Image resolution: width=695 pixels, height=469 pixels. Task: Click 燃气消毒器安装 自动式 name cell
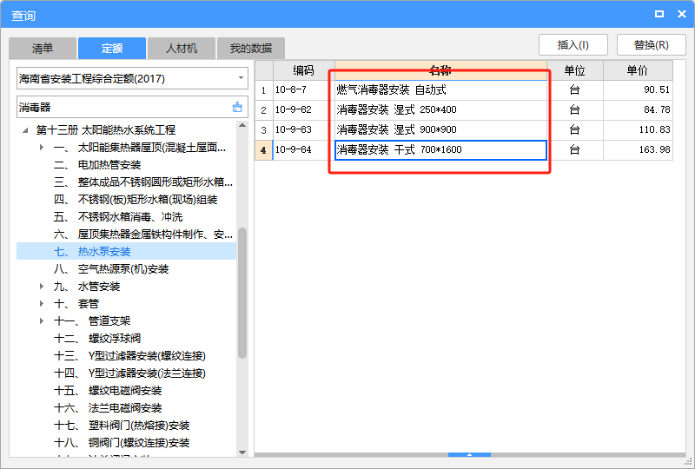pyautogui.click(x=440, y=90)
